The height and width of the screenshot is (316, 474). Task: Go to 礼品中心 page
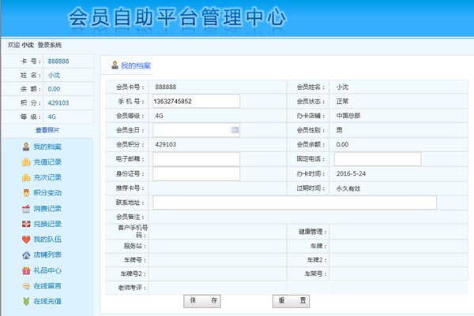[x=47, y=270]
